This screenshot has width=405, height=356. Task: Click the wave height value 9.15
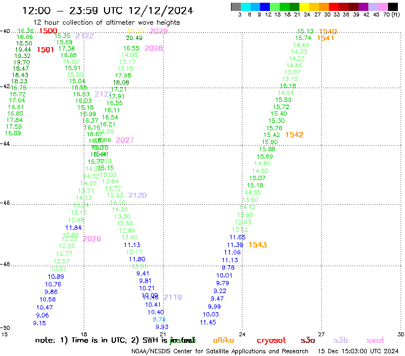(39, 323)
